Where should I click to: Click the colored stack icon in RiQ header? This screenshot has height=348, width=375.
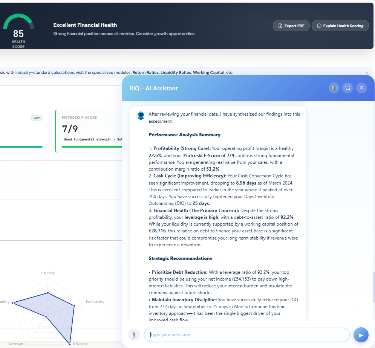334,88
